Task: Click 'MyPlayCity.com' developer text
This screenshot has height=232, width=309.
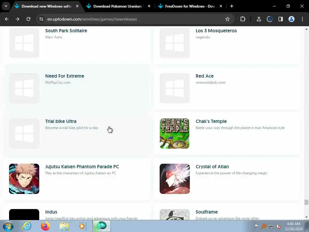Action: 58,82
